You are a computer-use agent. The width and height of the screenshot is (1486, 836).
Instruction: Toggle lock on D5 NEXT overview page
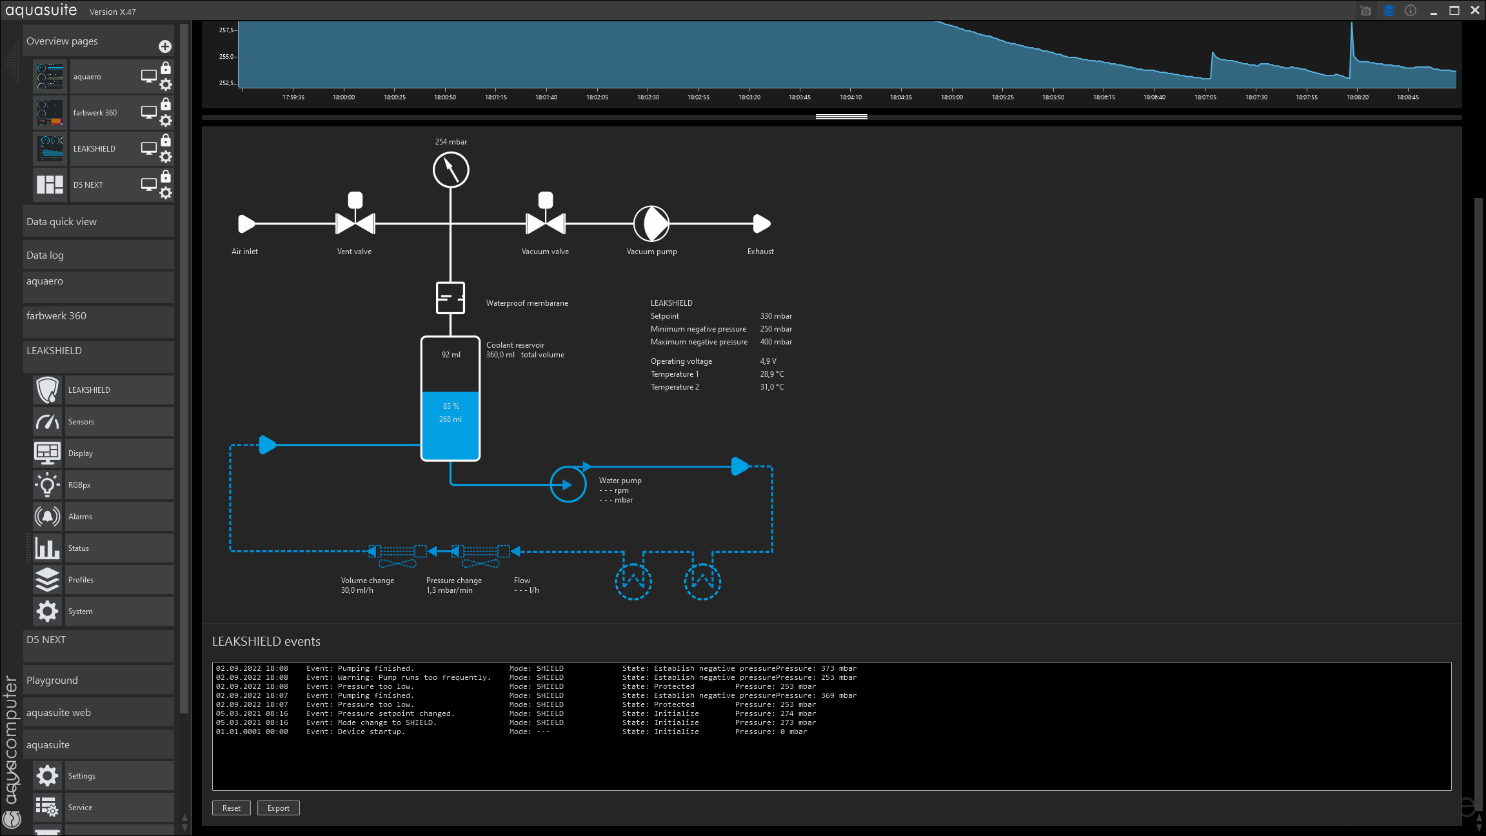tap(166, 177)
